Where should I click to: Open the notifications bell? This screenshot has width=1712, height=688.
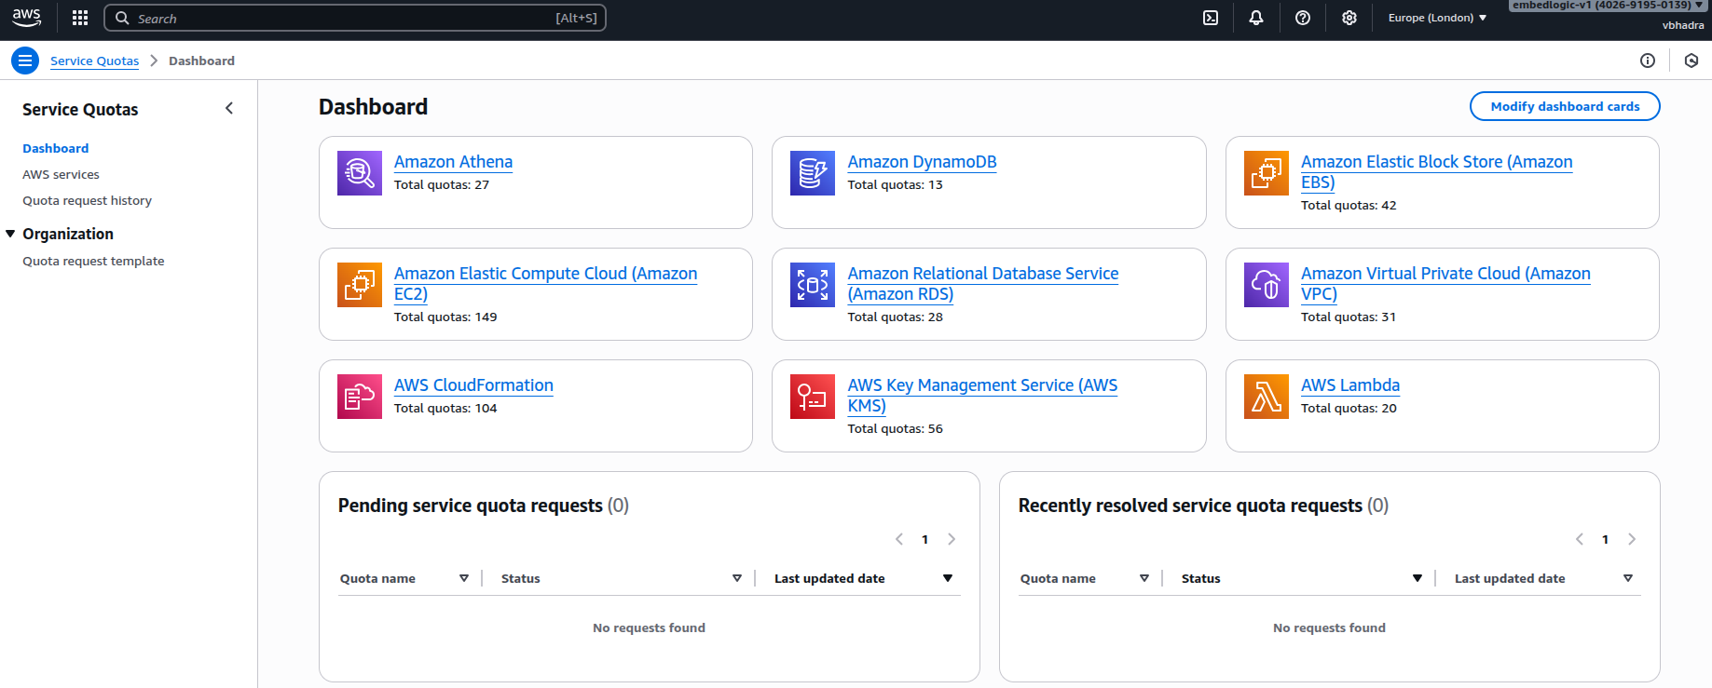1256,18
